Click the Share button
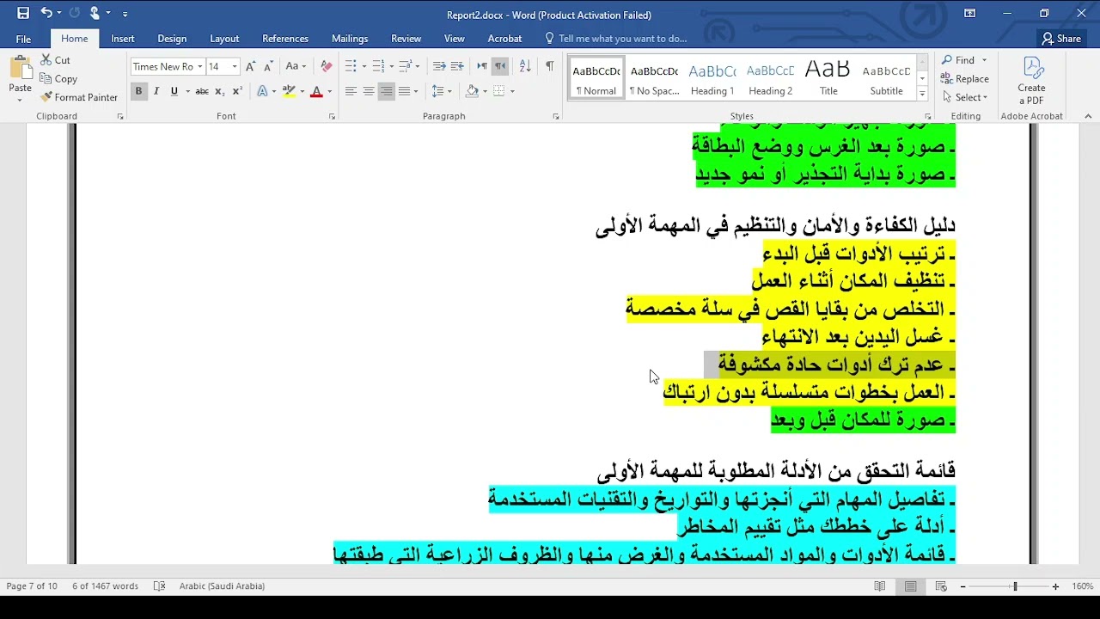Image resolution: width=1100 pixels, height=619 pixels. (1061, 39)
